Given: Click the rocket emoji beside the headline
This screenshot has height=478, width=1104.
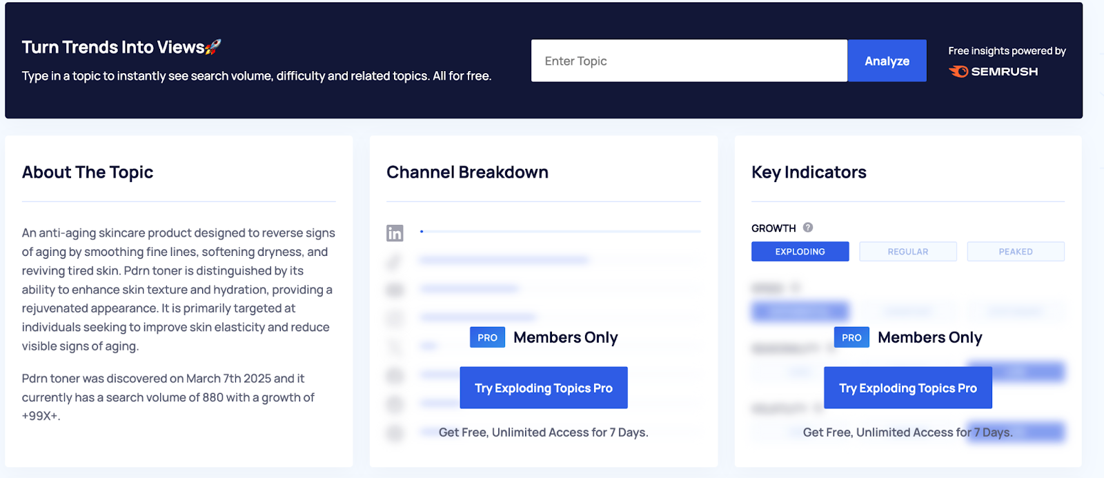Looking at the screenshot, I should [213, 47].
